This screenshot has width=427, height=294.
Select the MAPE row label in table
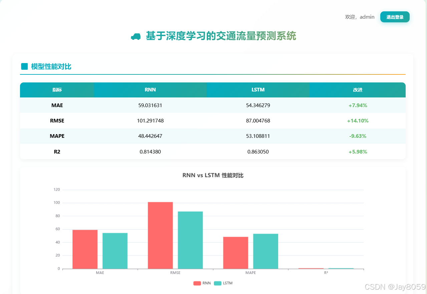57,136
